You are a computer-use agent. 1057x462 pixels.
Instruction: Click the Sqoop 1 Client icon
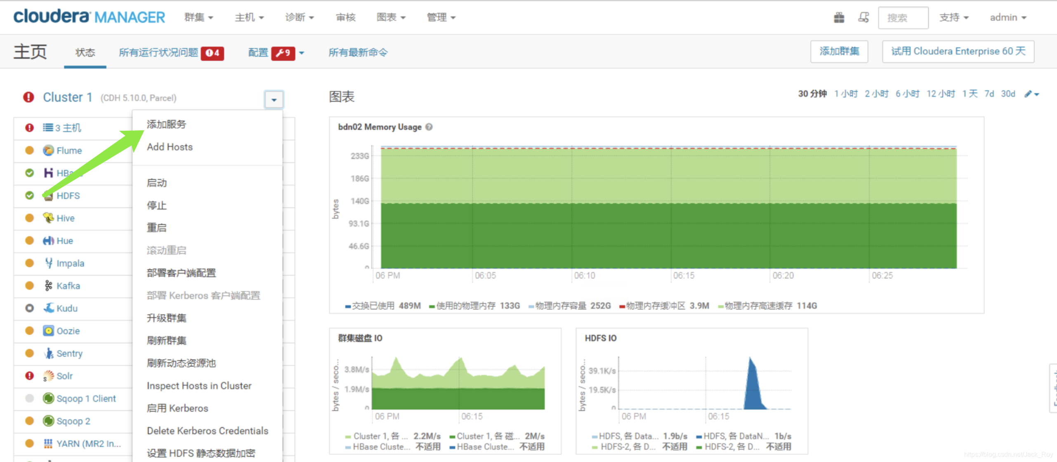click(48, 398)
